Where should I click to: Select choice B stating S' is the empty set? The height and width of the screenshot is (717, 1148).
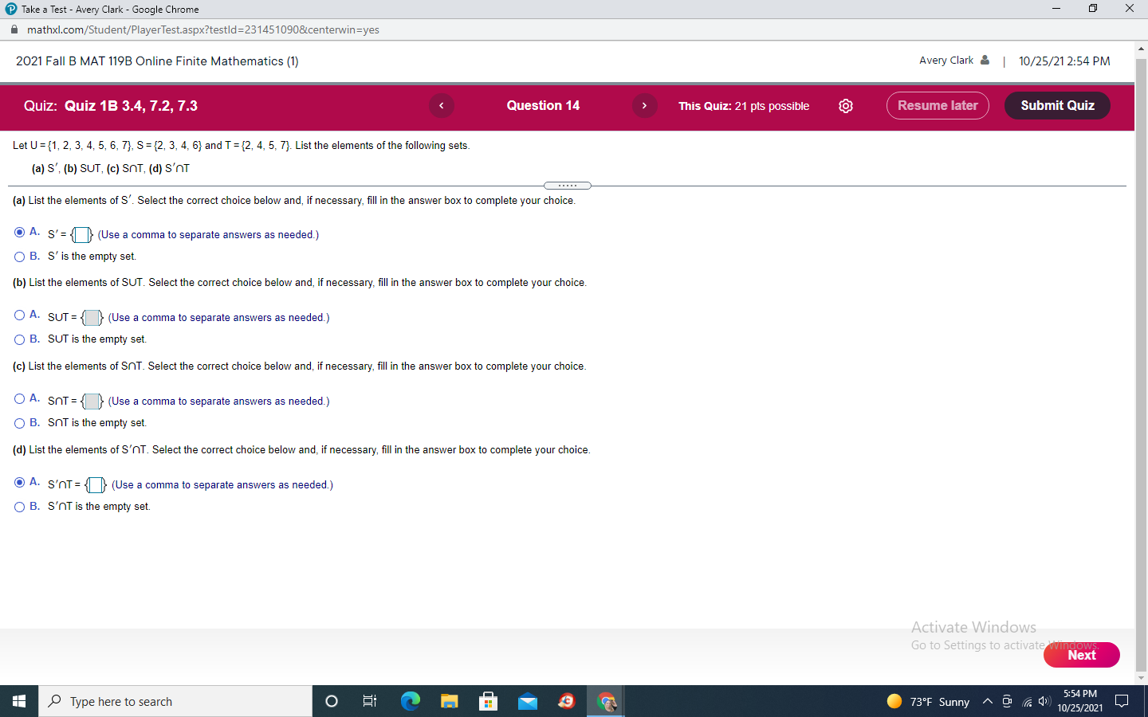click(x=19, y=256)
